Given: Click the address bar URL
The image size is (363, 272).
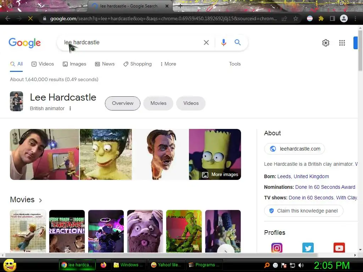Looking at the screenshot, I should tap(163, 18).
